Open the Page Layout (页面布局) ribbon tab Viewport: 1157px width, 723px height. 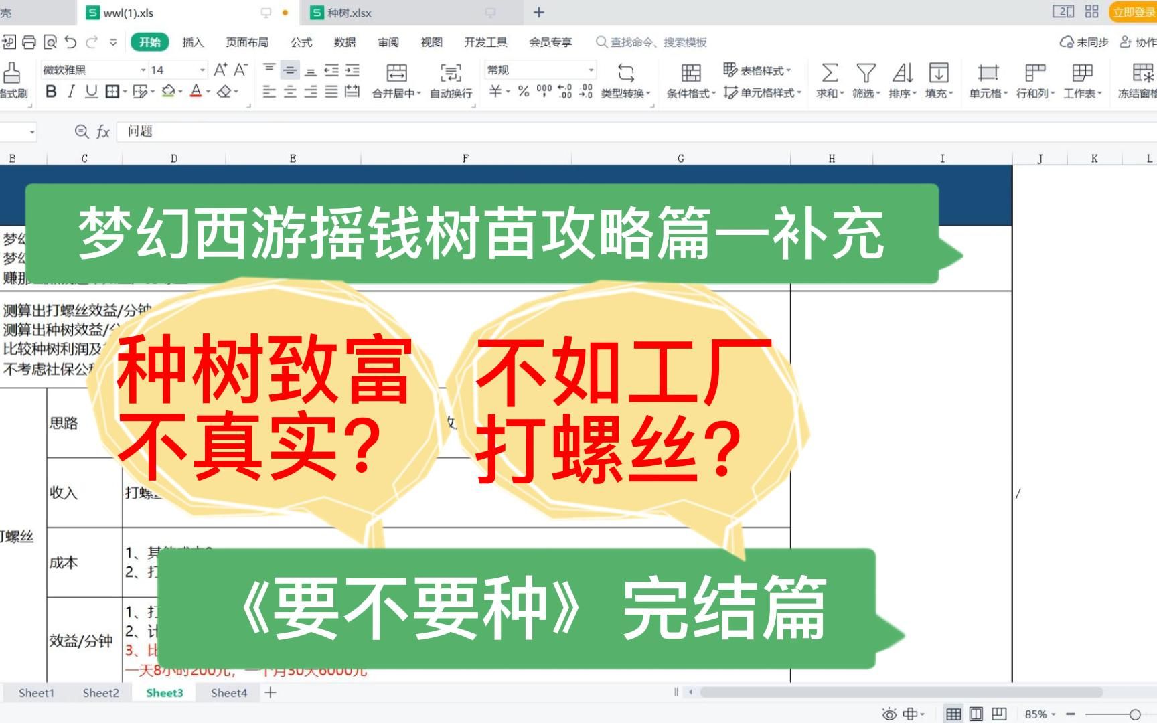point(247,42)
